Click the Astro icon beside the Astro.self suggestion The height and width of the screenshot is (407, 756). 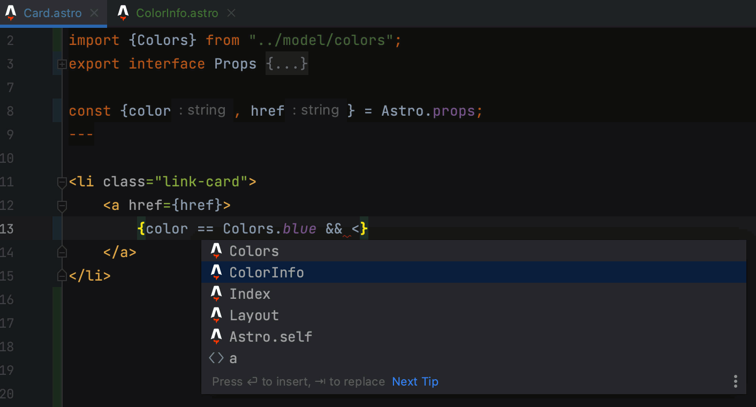point(216,336)
